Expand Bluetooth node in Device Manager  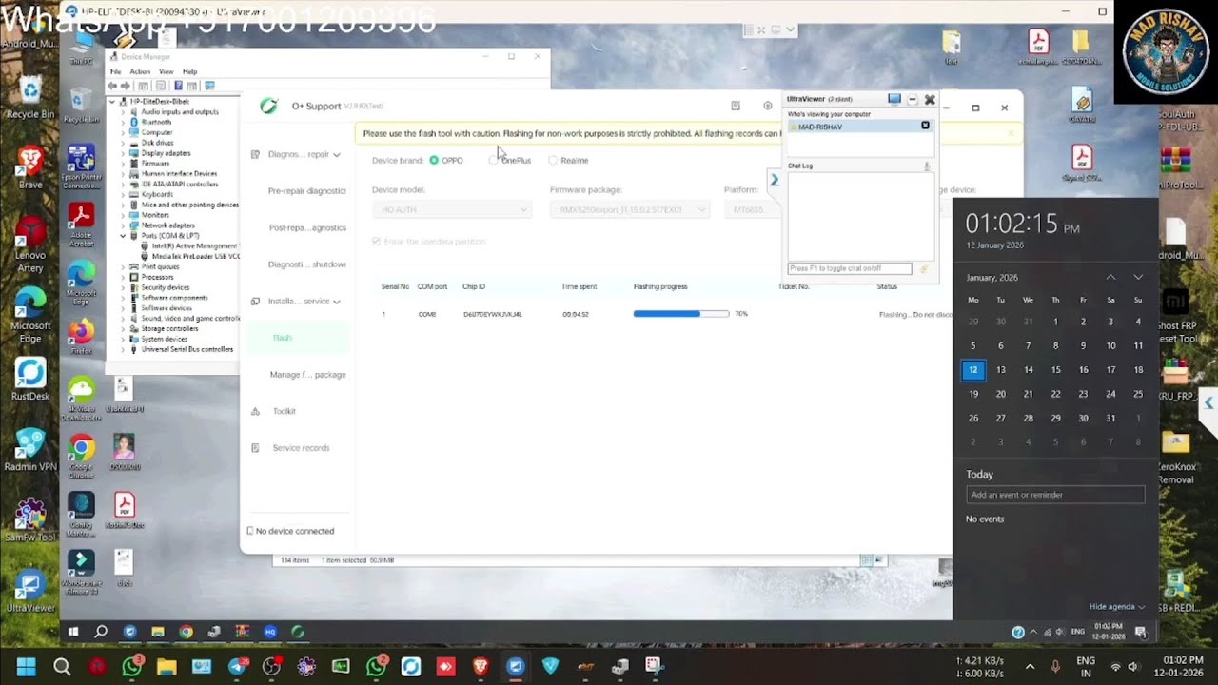coord(123,122)
